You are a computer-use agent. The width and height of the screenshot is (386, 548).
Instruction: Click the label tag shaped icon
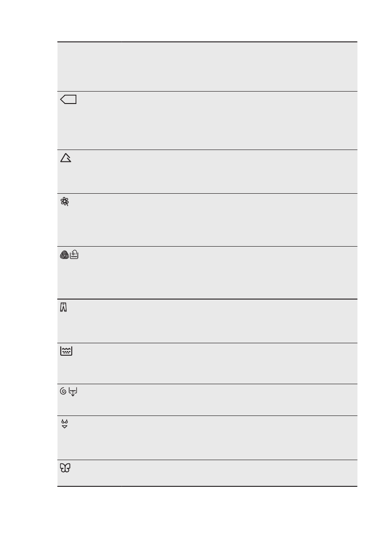tap(69, 99)
